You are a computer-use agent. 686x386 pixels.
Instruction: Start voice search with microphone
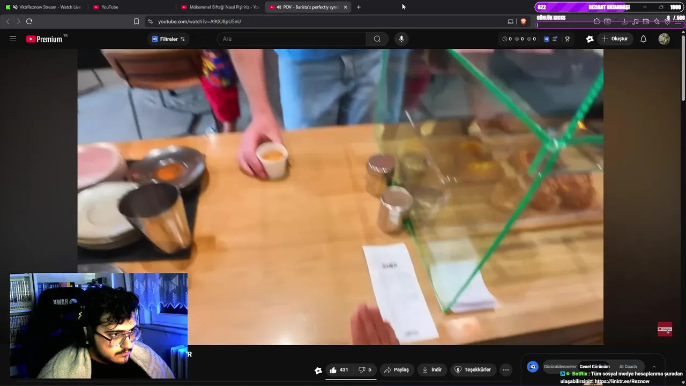click(401, 39)
